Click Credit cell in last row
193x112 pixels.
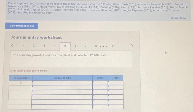point(116,107)
